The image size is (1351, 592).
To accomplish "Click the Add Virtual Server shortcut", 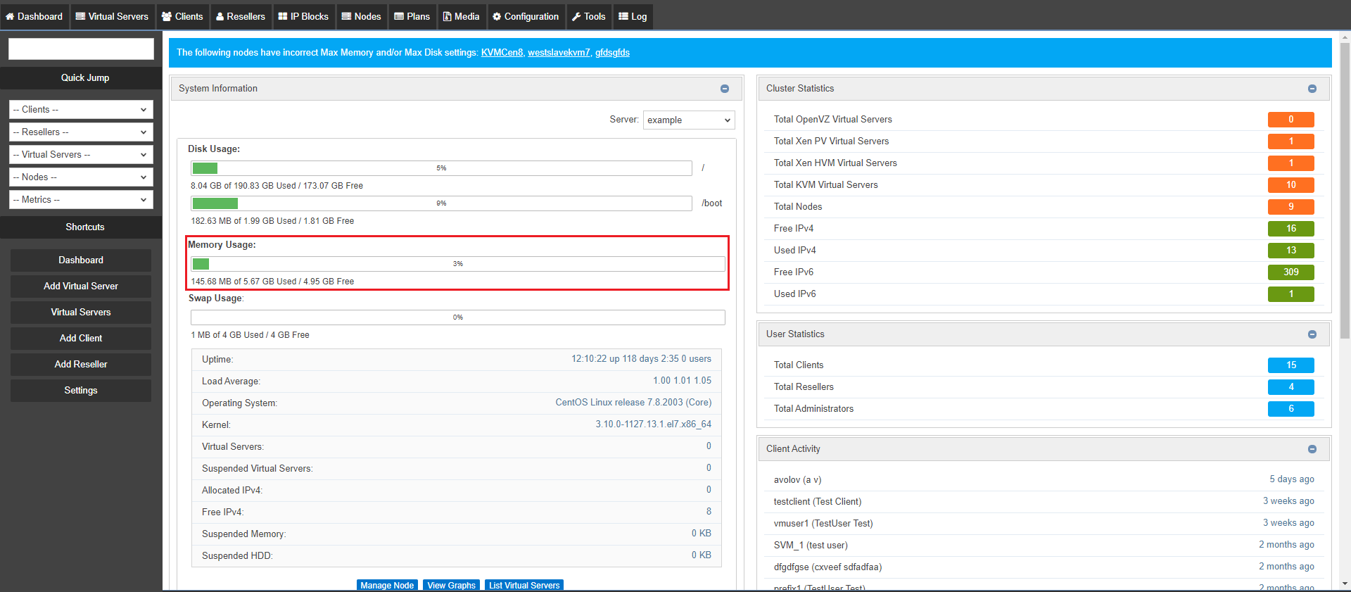I will pos(81,286).
